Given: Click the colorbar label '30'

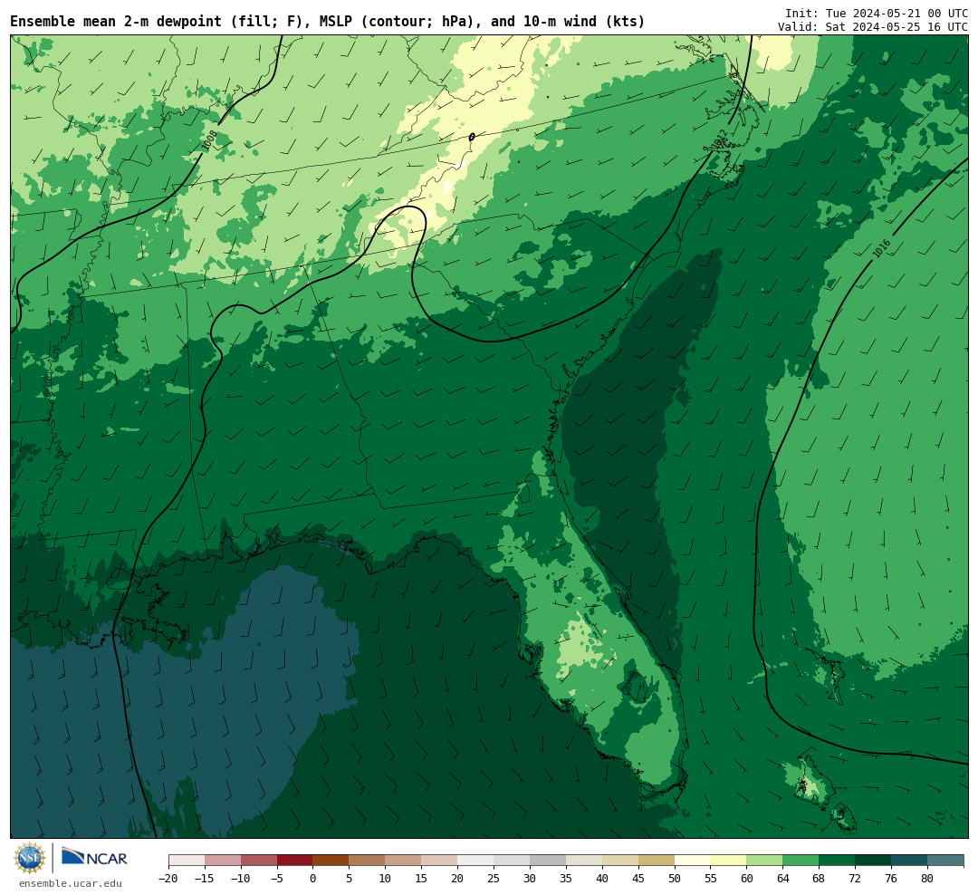Looking at the screenshot, I should click(x=530, y=878).
